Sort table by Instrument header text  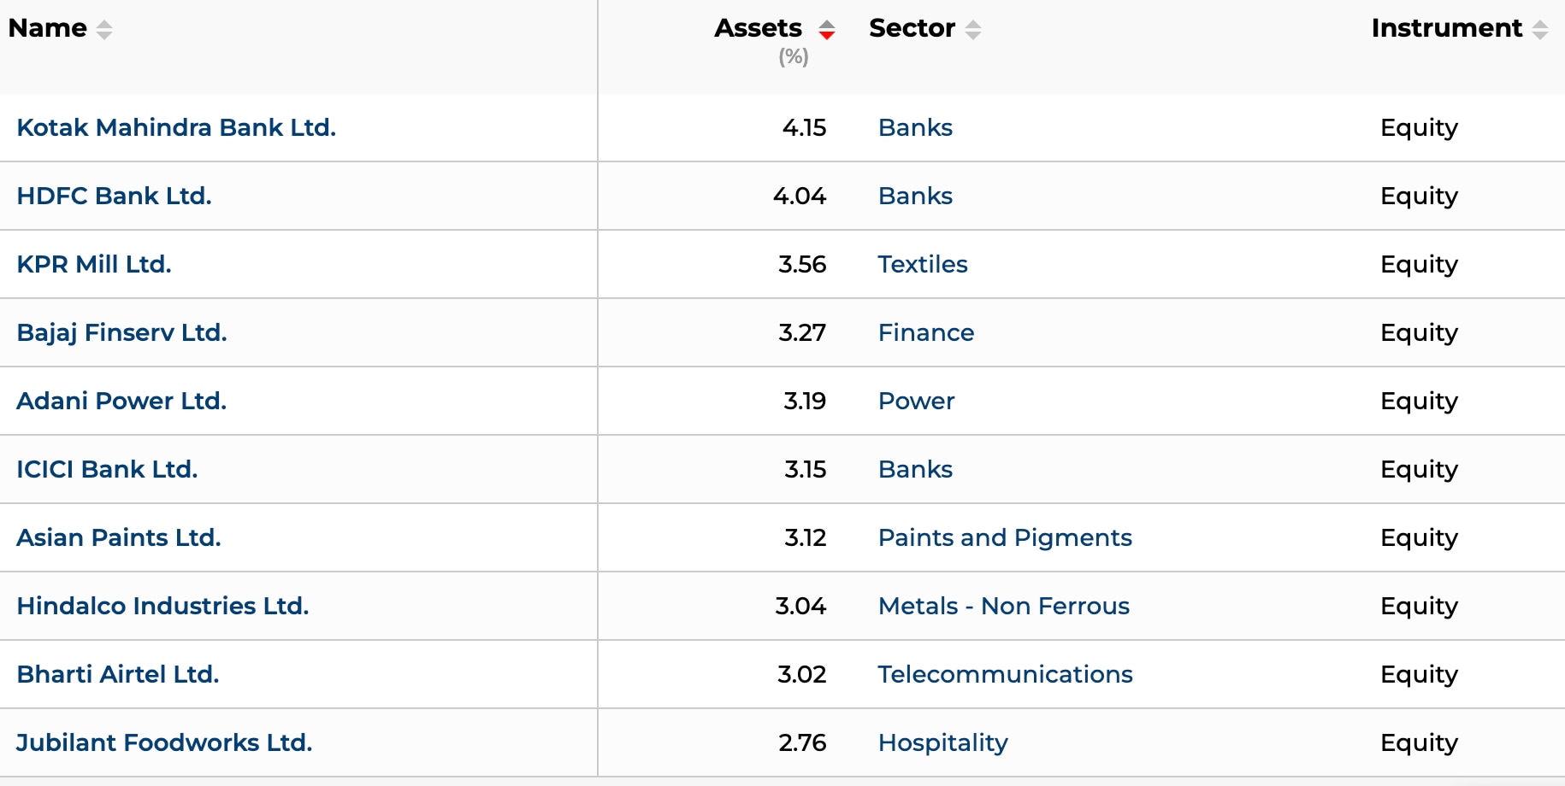1446,28
